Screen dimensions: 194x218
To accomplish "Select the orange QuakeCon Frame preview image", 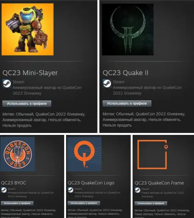I will point(152,155).
